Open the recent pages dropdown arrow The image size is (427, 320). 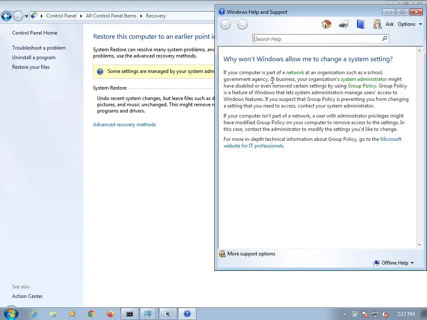pos(26,16)
